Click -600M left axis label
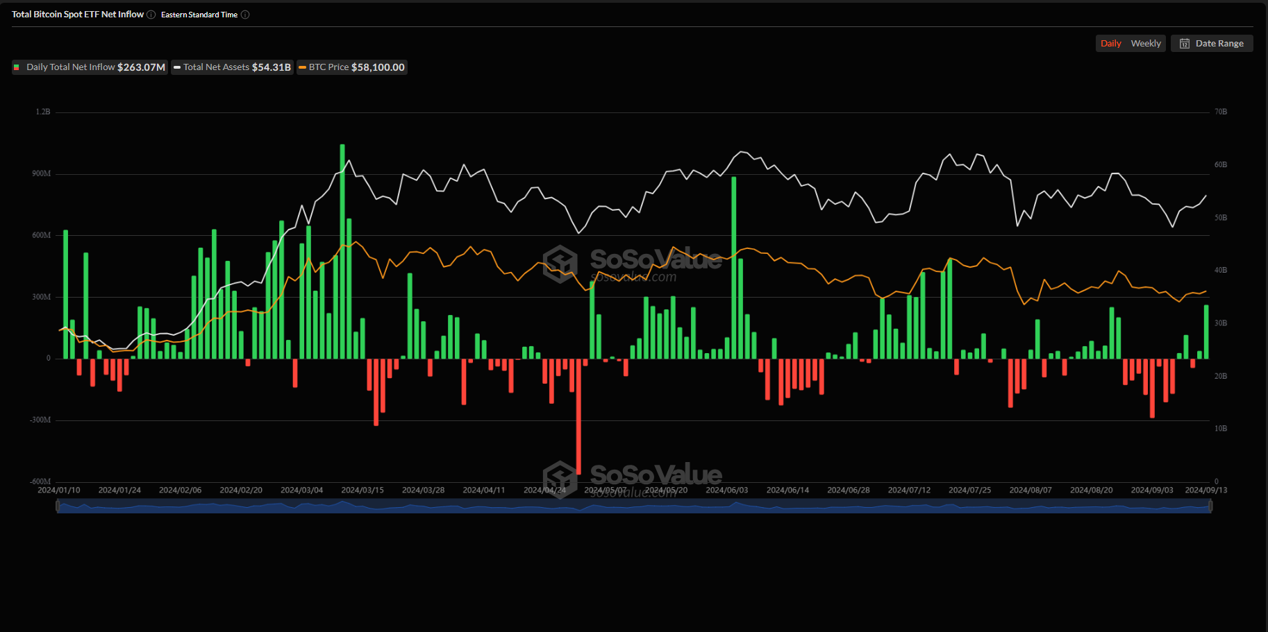The width and height of the screenshot is (1268, 632). pos(40,481)
